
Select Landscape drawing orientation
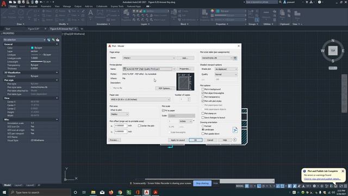203,130
